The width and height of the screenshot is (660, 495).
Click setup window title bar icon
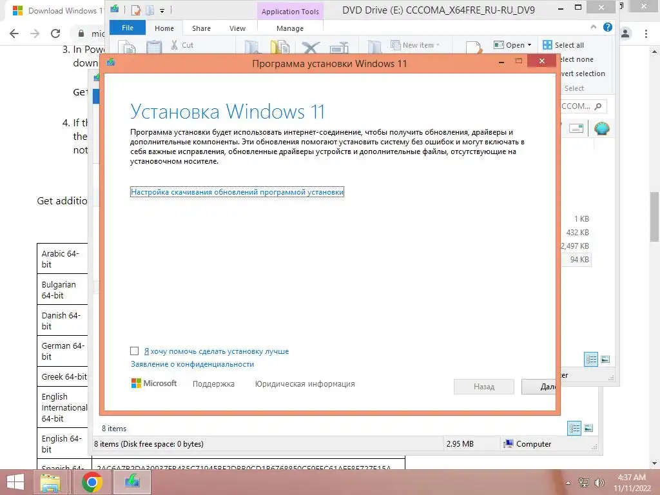click(111, 63)
